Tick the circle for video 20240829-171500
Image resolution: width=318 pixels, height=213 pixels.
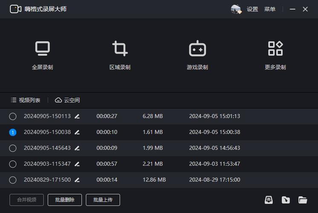[x=13, y=180]
